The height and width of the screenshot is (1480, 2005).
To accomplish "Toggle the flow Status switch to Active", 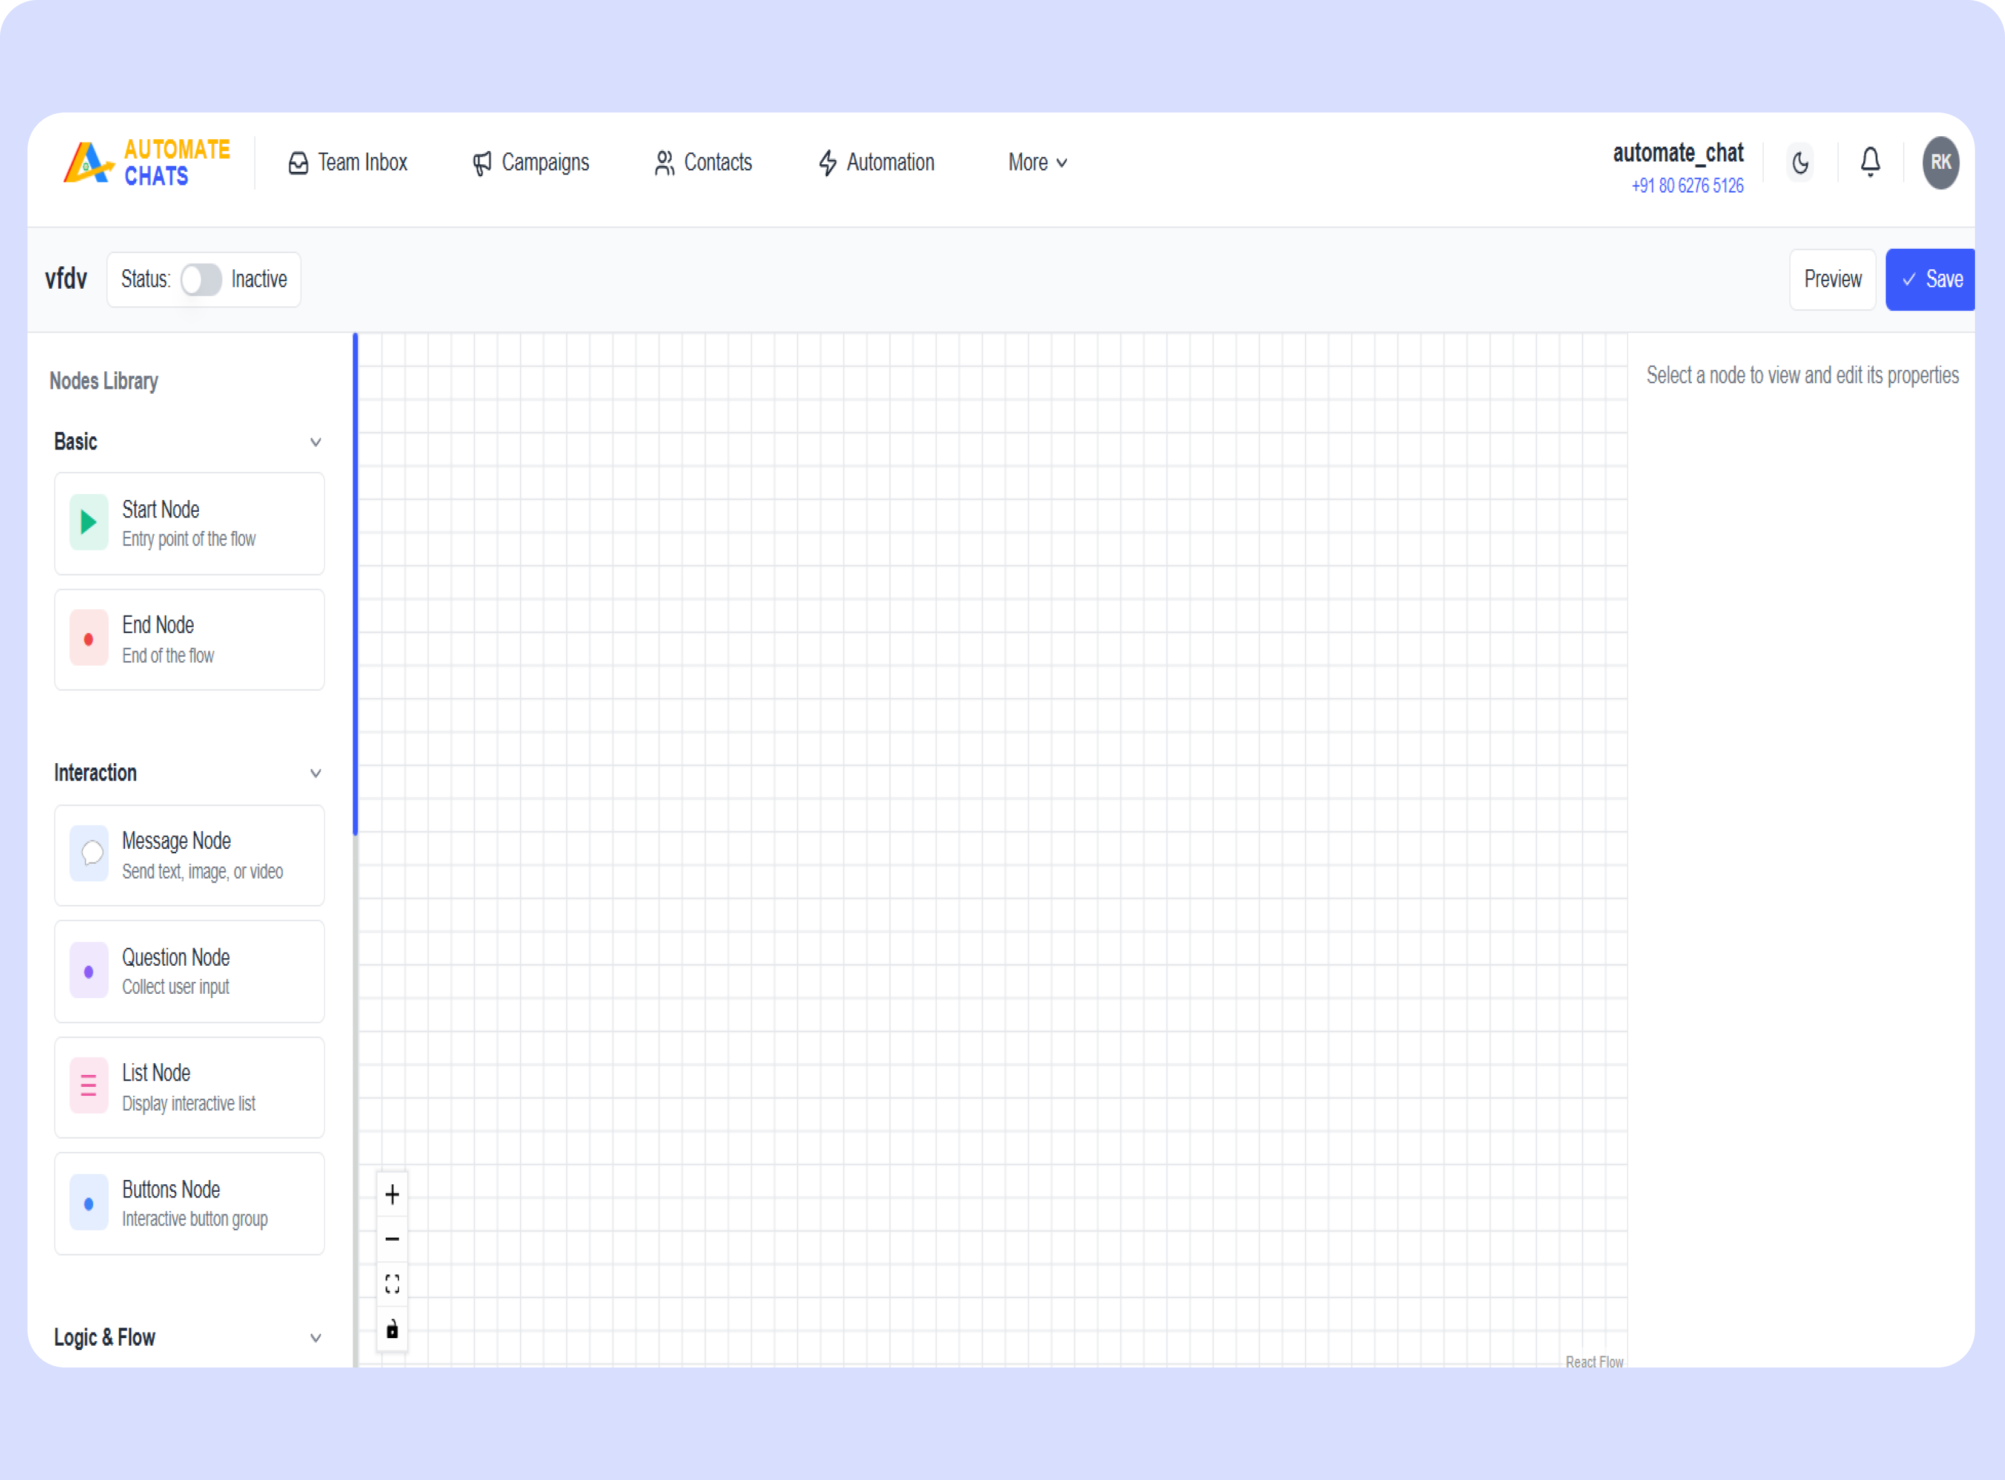I will [x=201, y=279].
